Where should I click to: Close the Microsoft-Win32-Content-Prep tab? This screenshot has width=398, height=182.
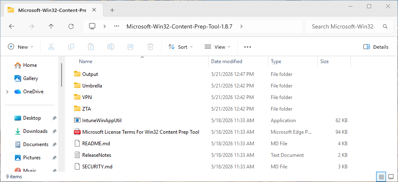[x=94, y=10]
